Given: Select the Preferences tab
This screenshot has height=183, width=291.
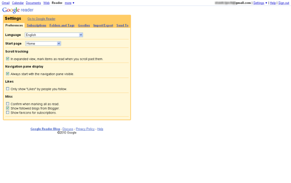Looking at the screenshot, I should [14, 25].
